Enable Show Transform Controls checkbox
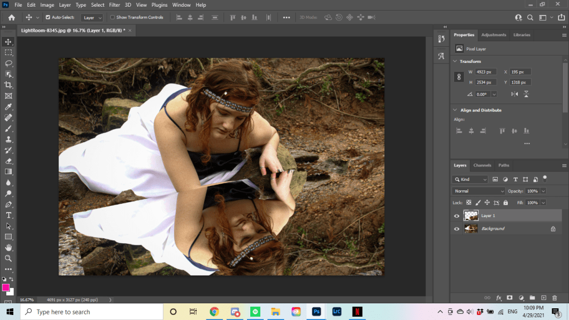The image size is (569, 320). pos(112,17)
